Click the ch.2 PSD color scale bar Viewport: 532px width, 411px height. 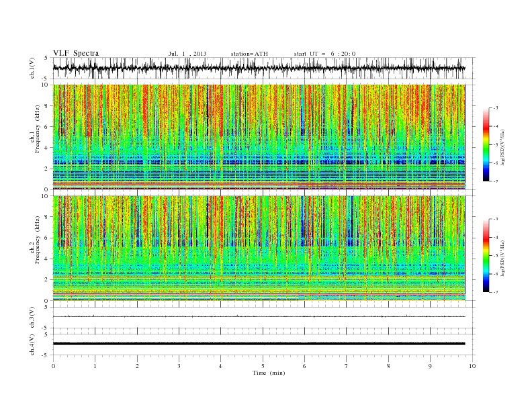[486, 255]
